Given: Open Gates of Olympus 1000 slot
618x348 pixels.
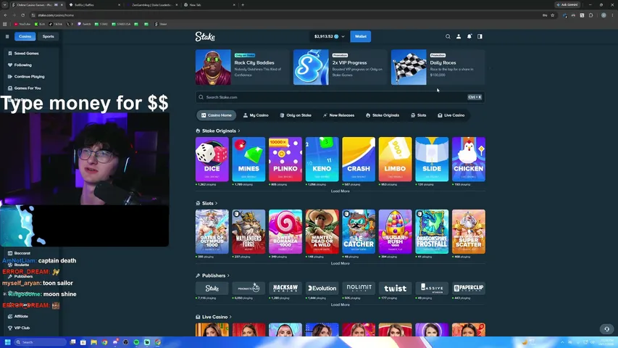Looking at the screenshot, I should 212,231.
